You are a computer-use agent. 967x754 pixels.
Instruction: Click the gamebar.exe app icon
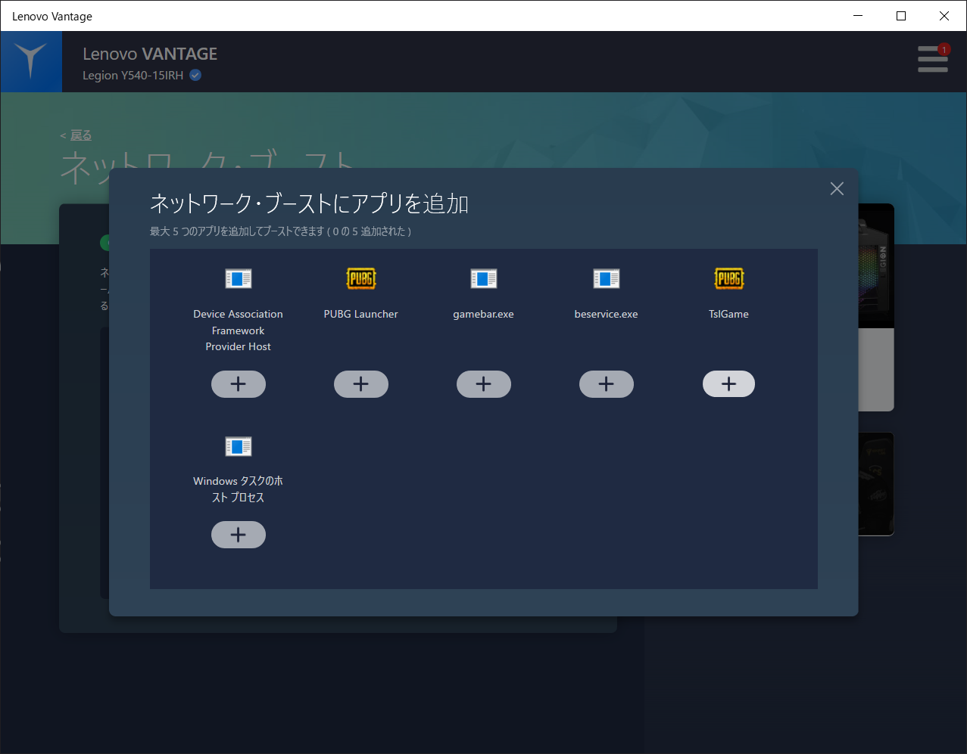(x=483, y=279)
